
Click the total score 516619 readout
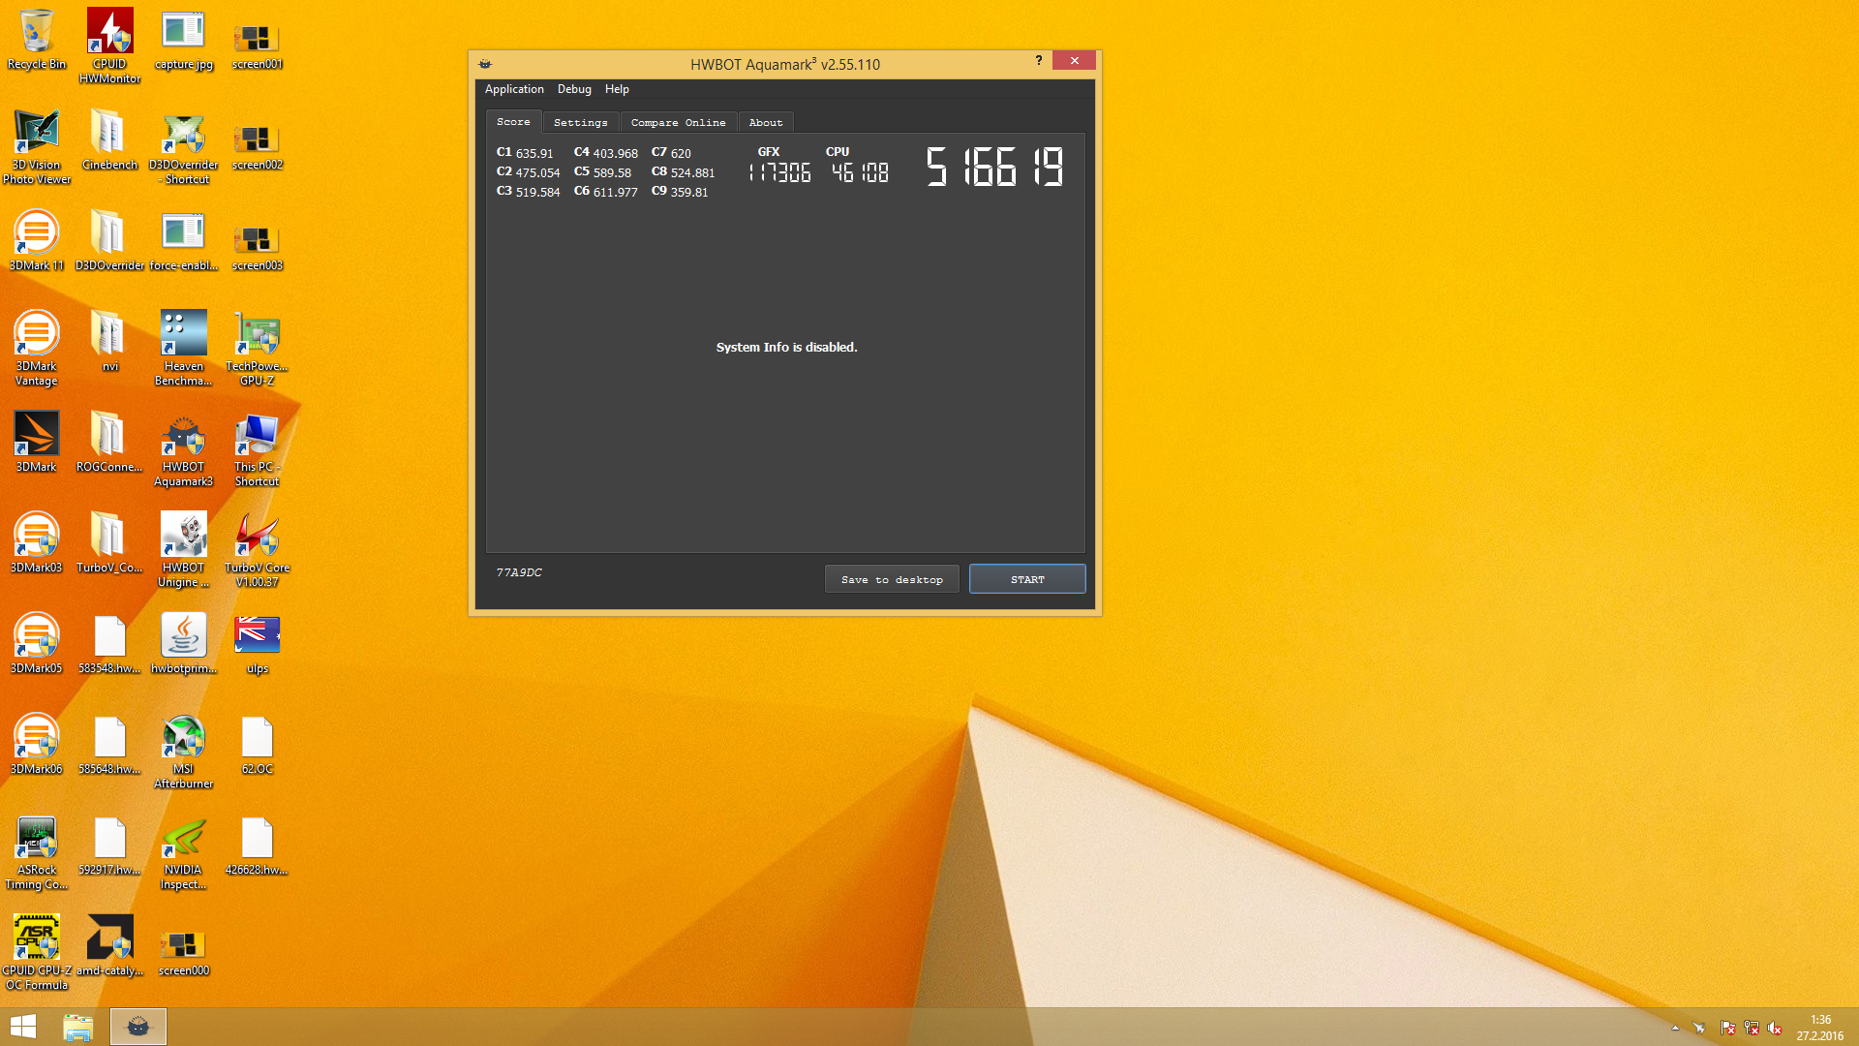click(994, 167)
